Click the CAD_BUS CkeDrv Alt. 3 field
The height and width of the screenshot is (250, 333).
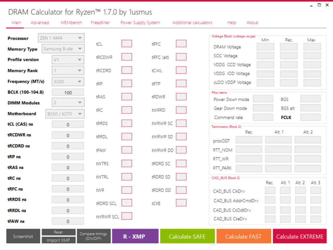click(x=315, y=219)
